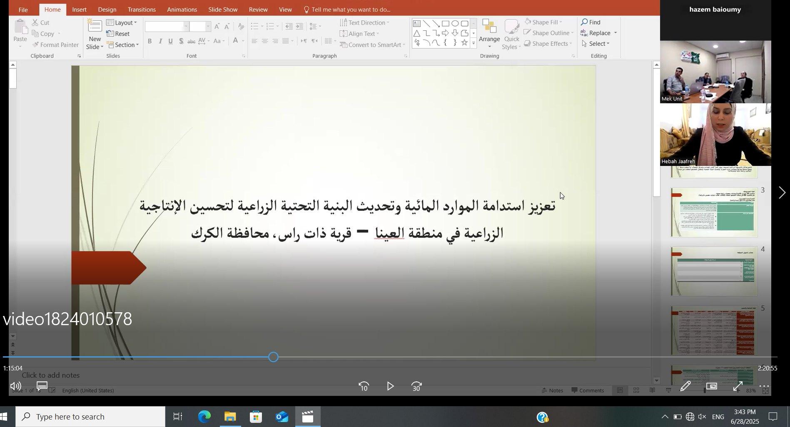Mute the video using the speaker icon
Screen dimensions: 790x427
coord(15,386)
